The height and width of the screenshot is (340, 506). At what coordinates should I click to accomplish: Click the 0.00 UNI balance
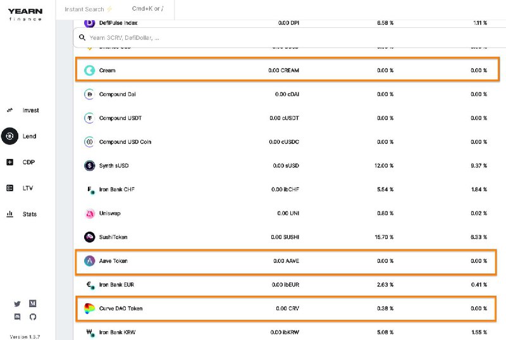point(288,213)
